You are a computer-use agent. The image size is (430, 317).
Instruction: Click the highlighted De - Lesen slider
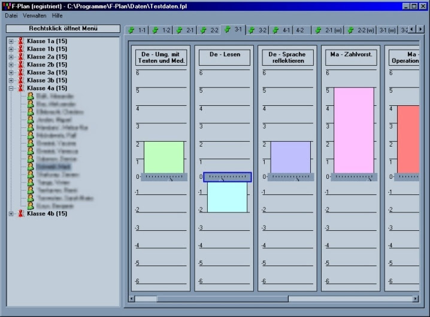(x=228, y=177)
